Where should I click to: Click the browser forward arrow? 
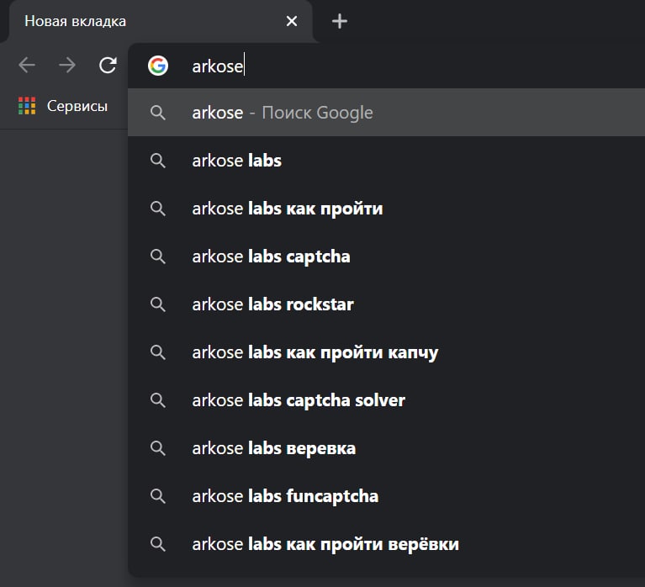click(x=67, y=65)
